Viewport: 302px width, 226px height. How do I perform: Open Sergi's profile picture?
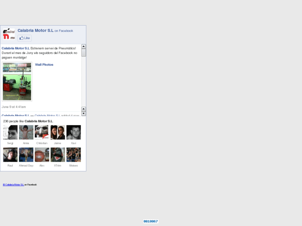[10, 132]
